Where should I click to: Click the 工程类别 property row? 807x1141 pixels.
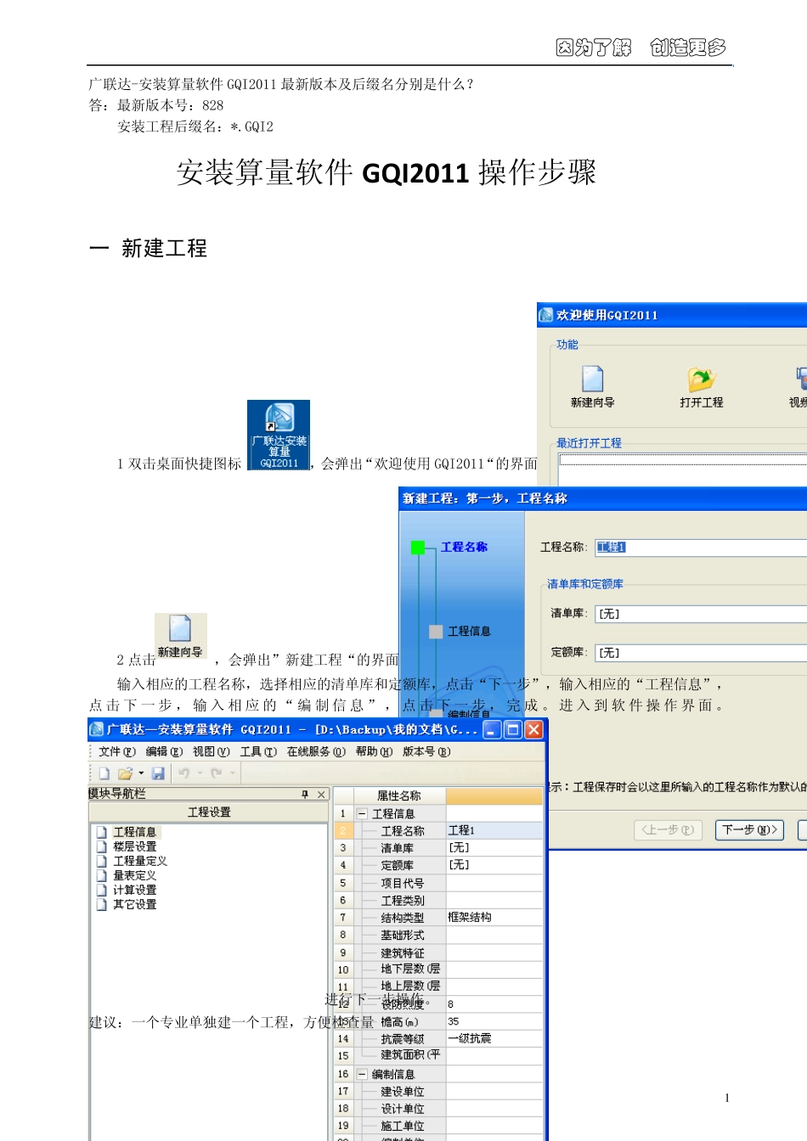[438, 900]
